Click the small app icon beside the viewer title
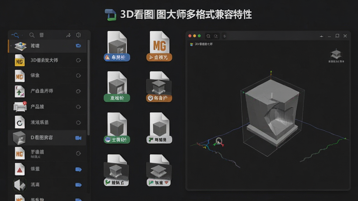The width and height of the screenshot is (358, 201). coord(192,44)
